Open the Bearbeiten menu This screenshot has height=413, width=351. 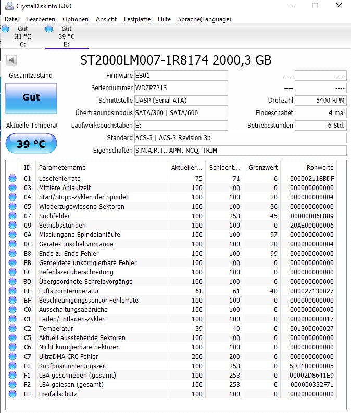[41, 19]
